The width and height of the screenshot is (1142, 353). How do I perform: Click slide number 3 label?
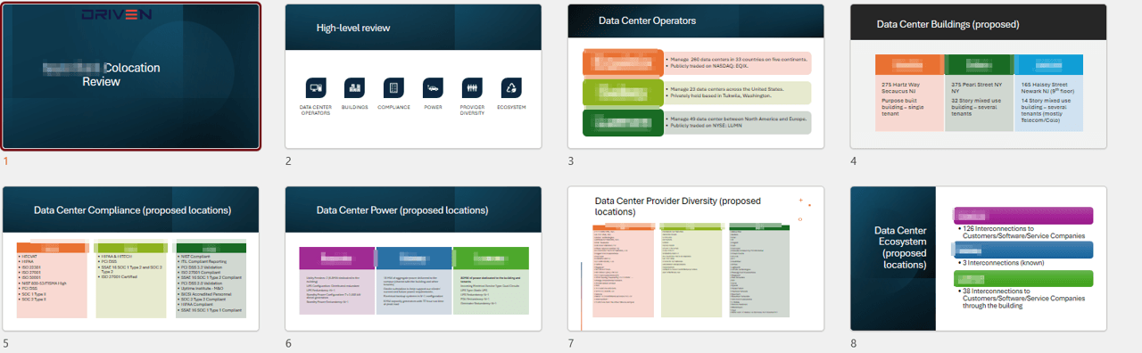point(571,161)
